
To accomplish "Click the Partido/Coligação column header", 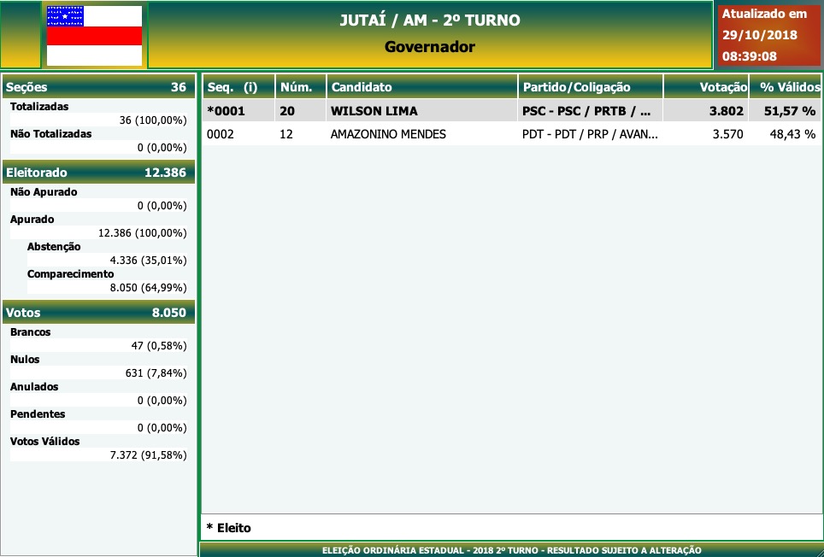I will (x=590, y=87).
